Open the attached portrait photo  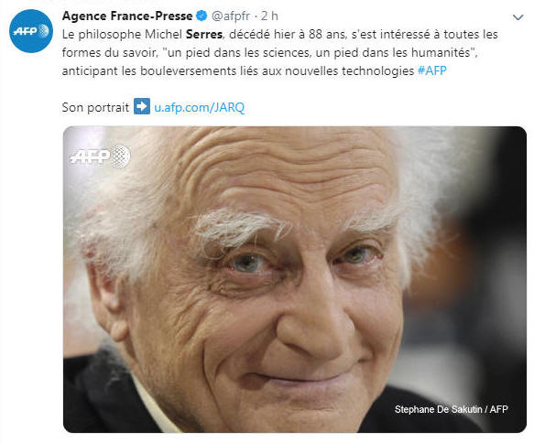pos(295,279)
